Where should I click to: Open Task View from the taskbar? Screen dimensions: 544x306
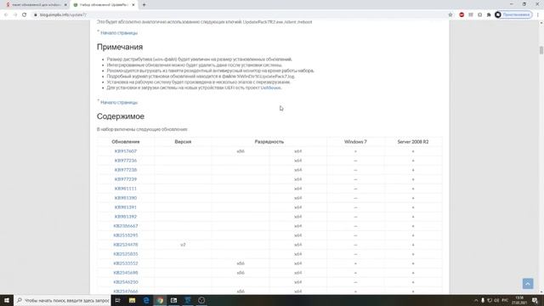click(117, 300)
